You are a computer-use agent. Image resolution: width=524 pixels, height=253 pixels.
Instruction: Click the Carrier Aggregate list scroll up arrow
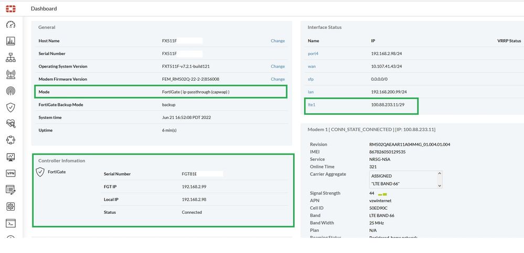(x=440, y=173)
